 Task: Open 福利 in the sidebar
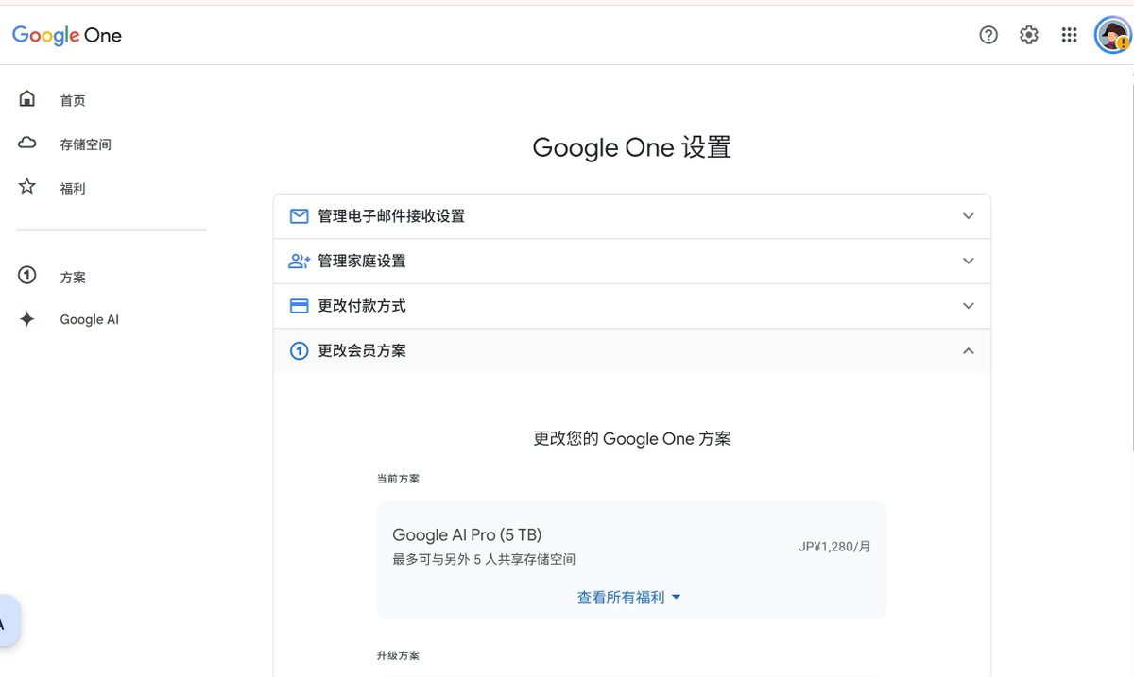click(x=73, y=189)
